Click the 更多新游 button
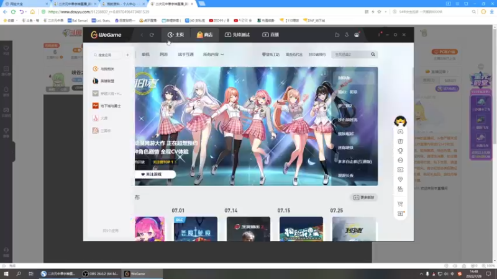The width and height of the screenshot is (497, 279). click(364, 197)
